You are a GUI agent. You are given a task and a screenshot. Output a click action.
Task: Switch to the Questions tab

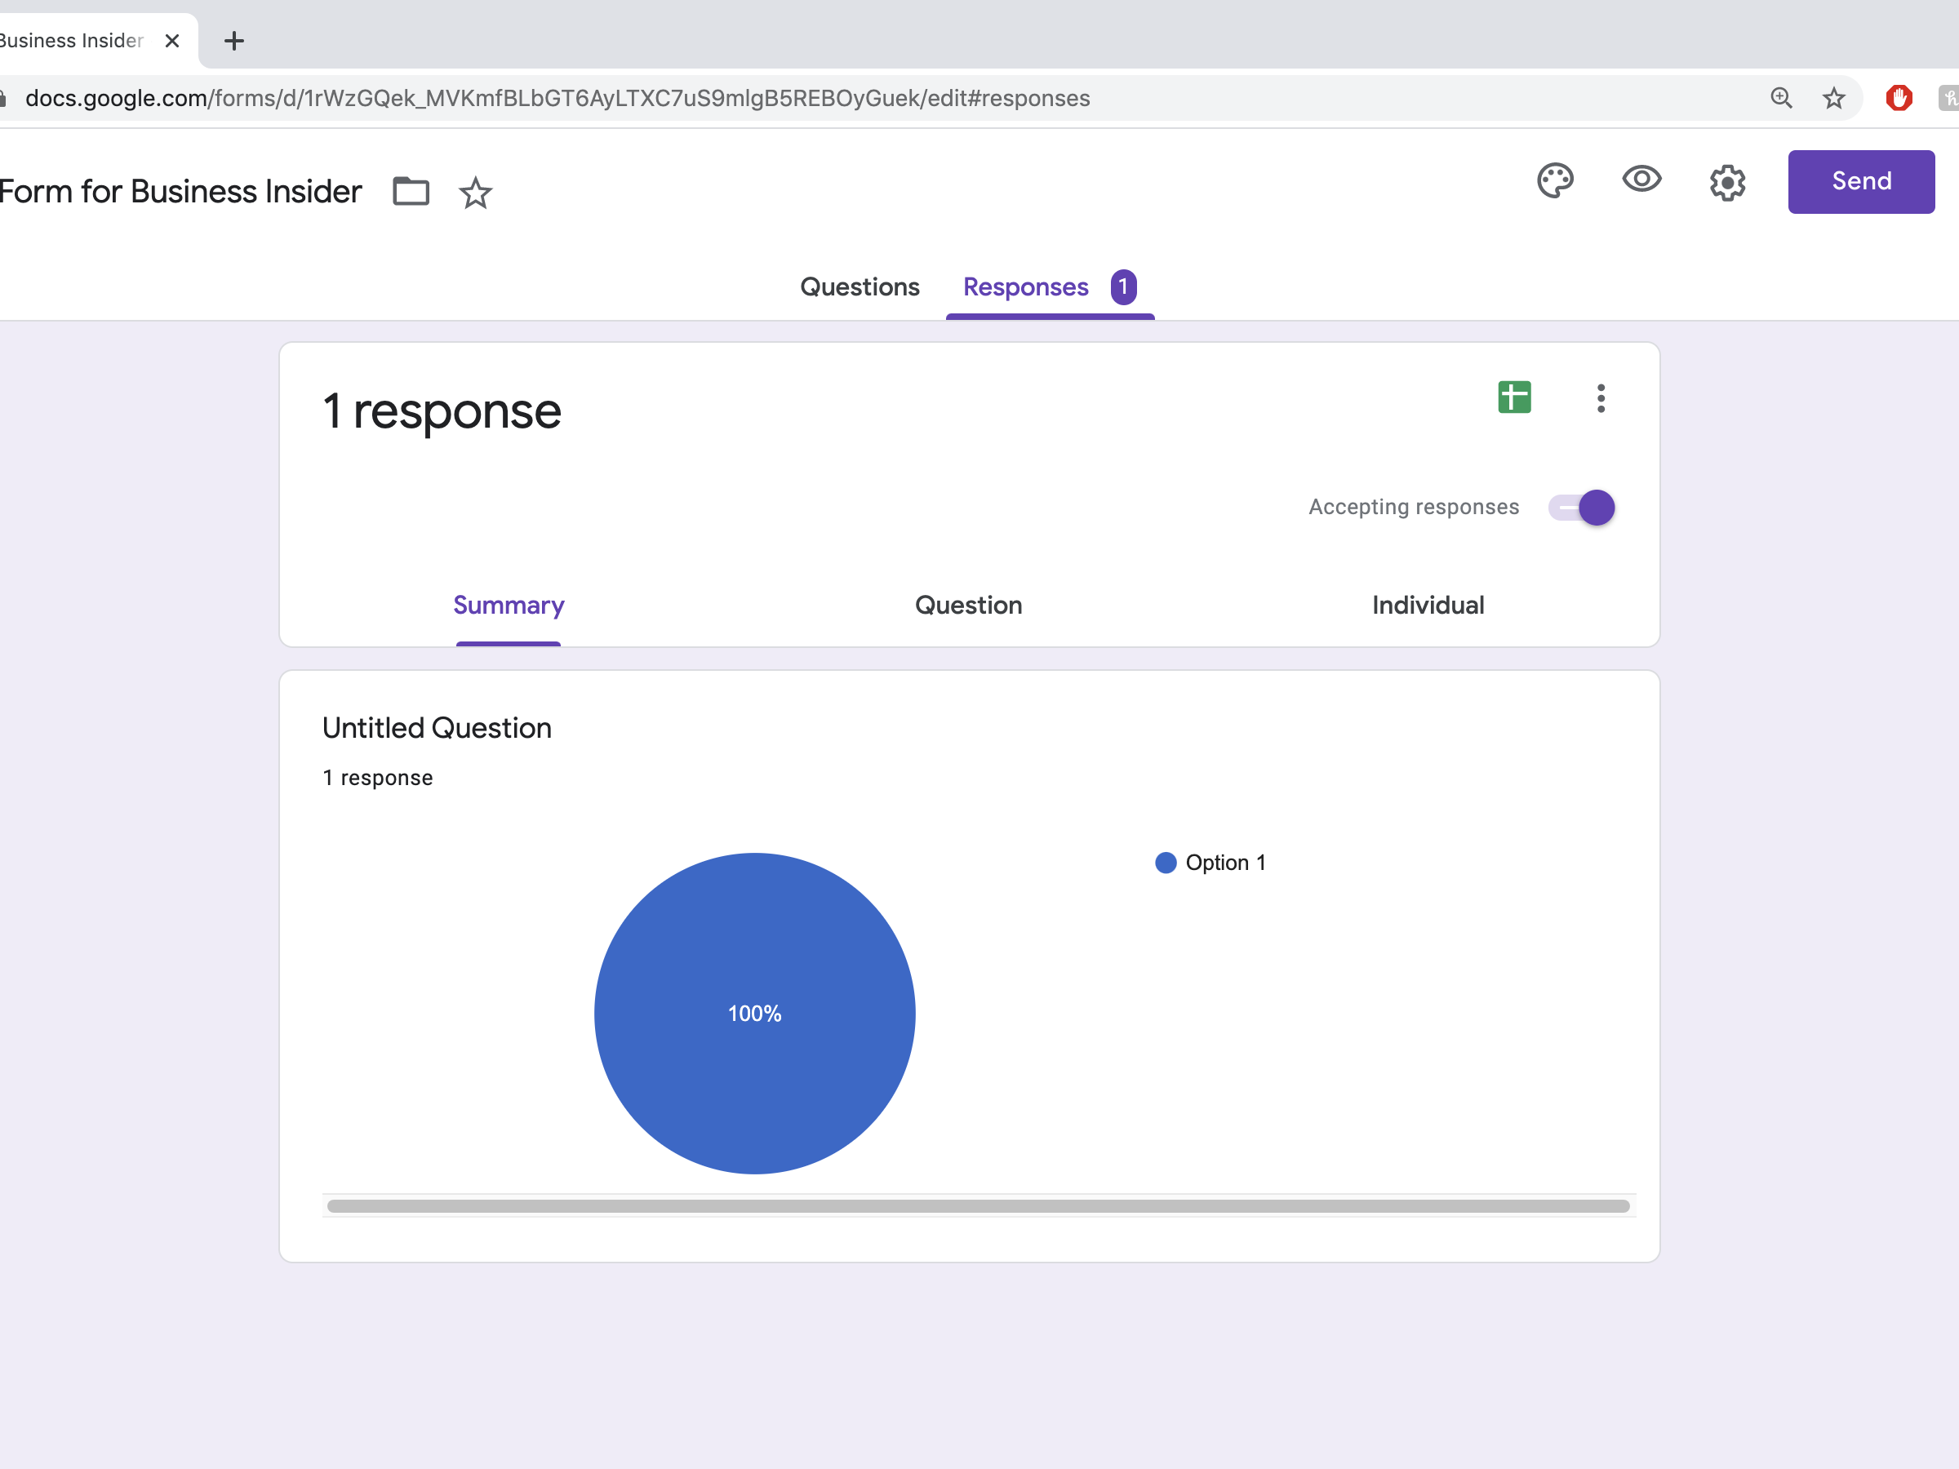point(860,287)
